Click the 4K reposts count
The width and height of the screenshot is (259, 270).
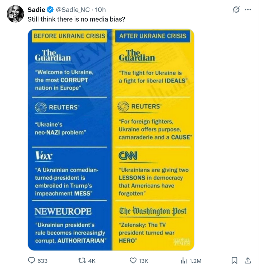[91, 261]
